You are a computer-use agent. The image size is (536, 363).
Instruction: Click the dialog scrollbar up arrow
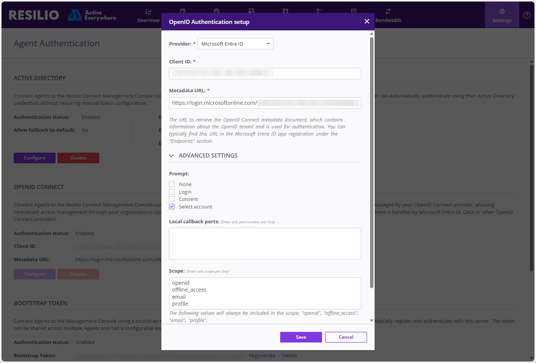(372, 34)
